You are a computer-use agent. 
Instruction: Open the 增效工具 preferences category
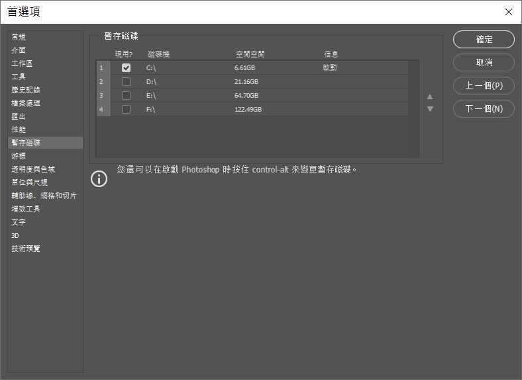(x=45, y=209)
